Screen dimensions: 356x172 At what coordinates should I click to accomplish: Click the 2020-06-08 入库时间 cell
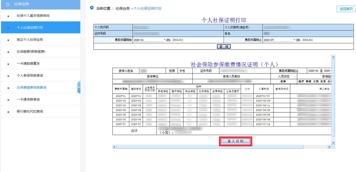click(x=263, y=119)
